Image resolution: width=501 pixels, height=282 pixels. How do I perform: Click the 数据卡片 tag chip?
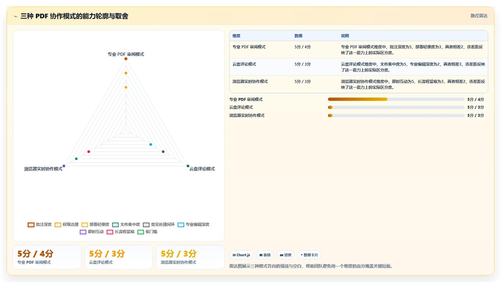pyautogui.click(x=309, y=255)
